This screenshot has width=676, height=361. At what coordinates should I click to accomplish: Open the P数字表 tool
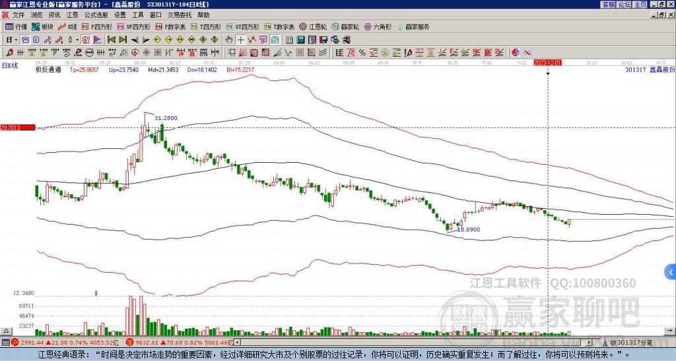click(171, 26)
